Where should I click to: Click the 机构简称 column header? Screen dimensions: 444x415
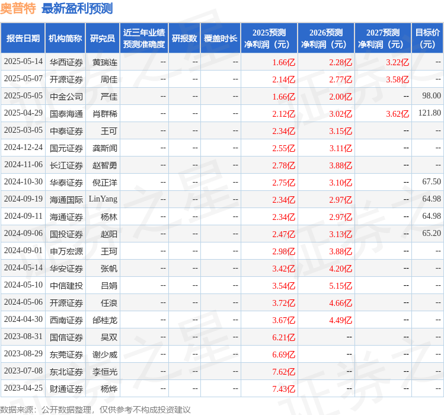[65, 39]
